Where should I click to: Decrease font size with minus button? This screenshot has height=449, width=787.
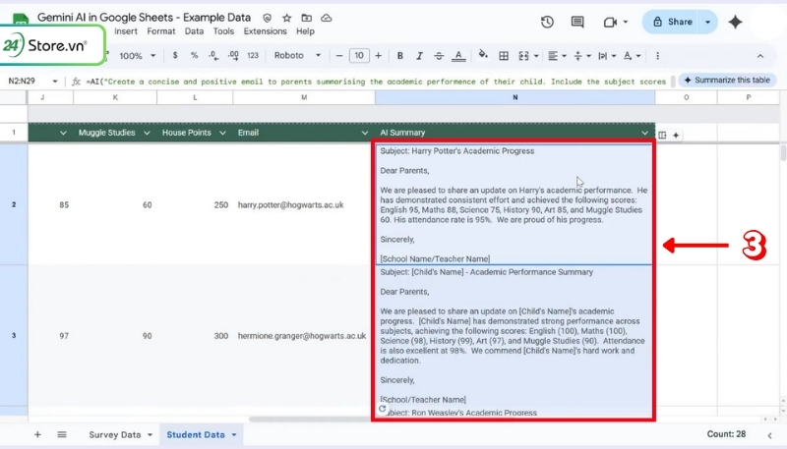(x=337, y=56)
